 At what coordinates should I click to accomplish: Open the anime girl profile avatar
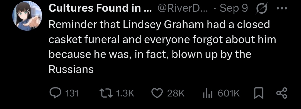point(27,16)
